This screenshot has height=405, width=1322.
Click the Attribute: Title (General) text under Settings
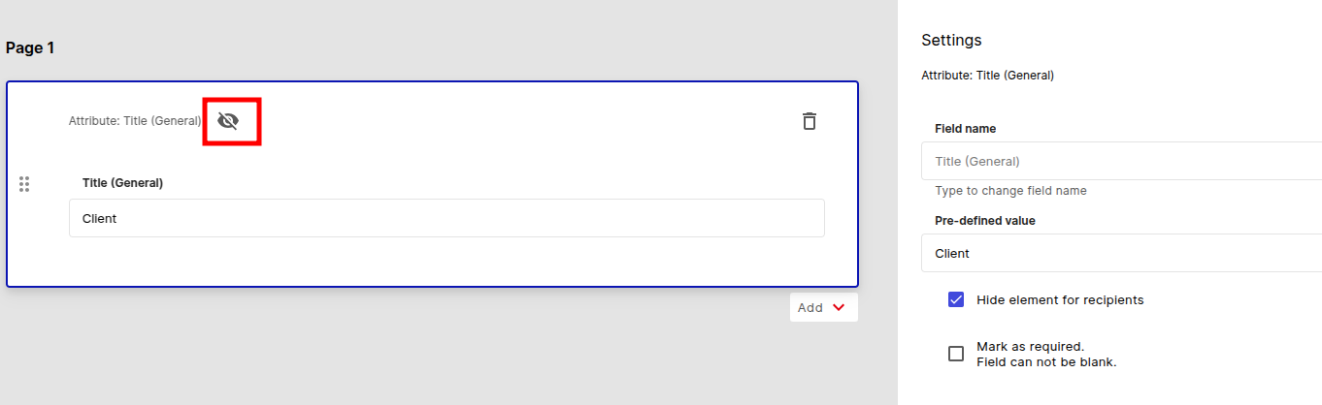click(x=987, y=75)
